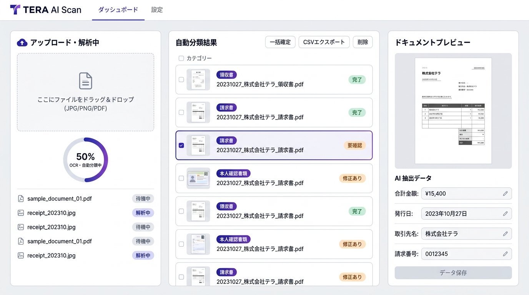Screen dimensions: 529x295
Task: Click the PDF file icon beside sample_document_01.pdf
Action: pyautogui.click(x=22, y=199)
